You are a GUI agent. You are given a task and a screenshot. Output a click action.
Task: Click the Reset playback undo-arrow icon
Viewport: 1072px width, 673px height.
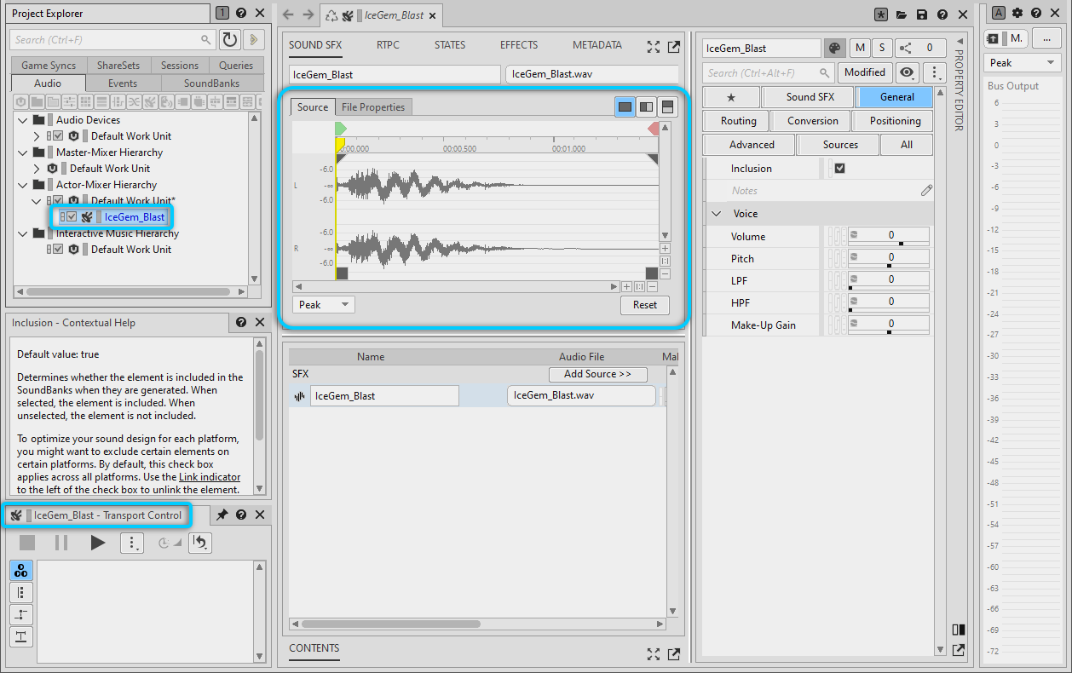(200, 543)
